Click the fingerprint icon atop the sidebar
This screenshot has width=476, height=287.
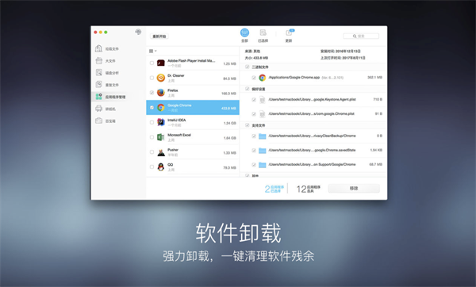click(138, 32)
